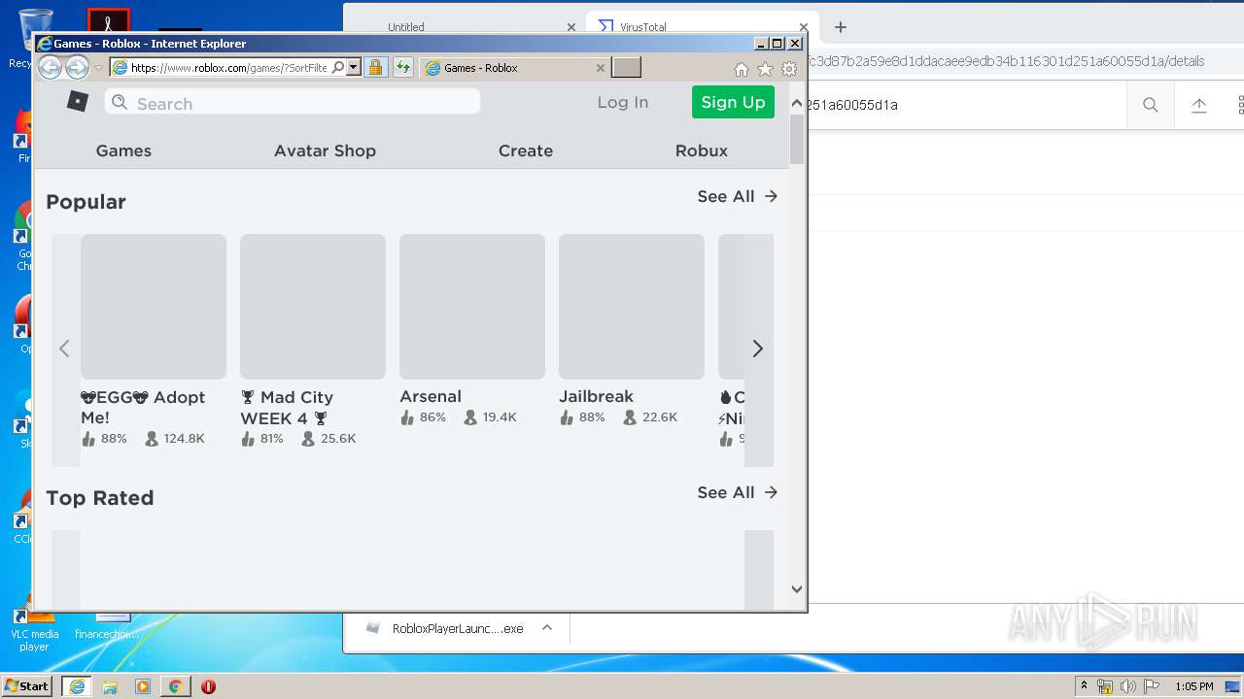Click See All for Popular games
Image resolution: width=1244 pixels, height=699 pixels.
(x=738, y=196)
